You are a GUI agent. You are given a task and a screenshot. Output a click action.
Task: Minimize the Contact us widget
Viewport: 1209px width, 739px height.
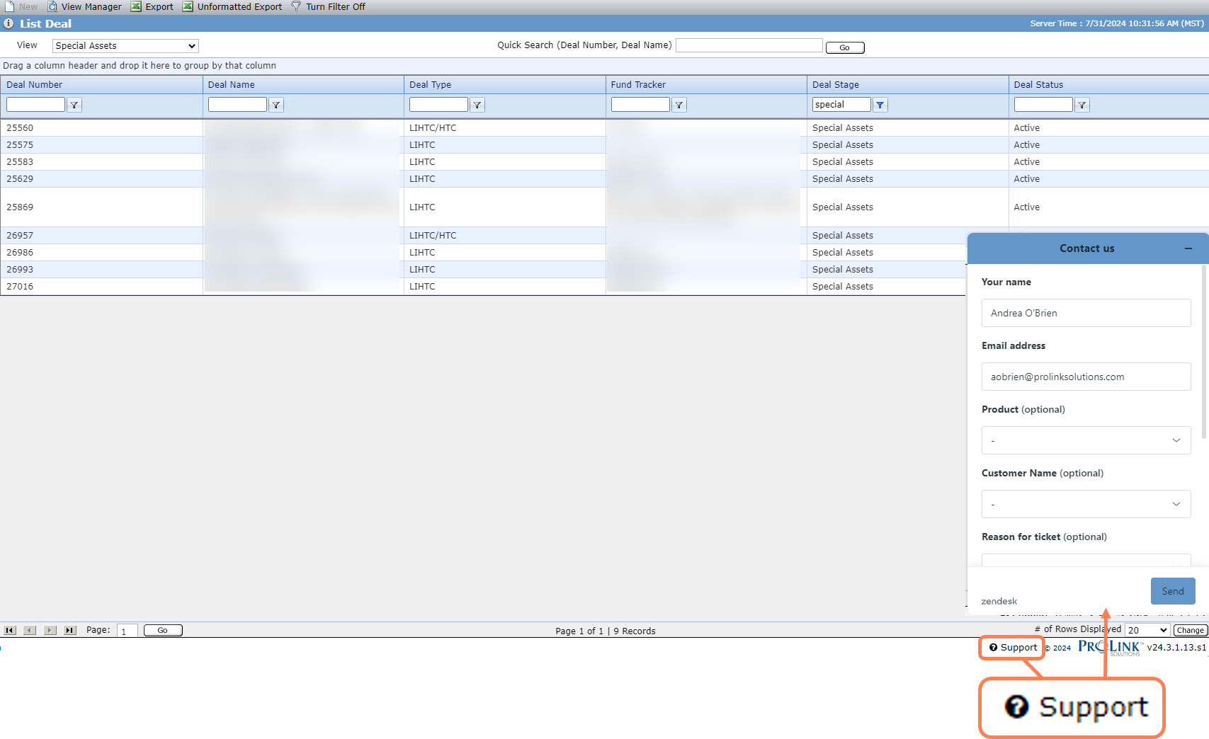pyautogui.click(x=1188, y=248)
